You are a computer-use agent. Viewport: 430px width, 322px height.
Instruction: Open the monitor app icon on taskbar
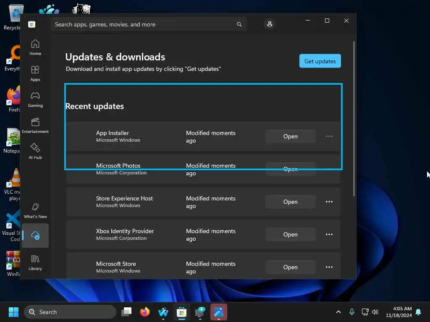(x=200, y=312)
